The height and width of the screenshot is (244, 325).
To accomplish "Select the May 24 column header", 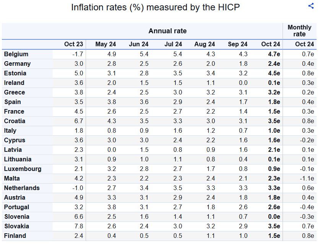I will [x=106, y=44].
